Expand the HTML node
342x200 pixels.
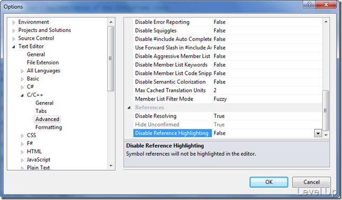[22, 152]
